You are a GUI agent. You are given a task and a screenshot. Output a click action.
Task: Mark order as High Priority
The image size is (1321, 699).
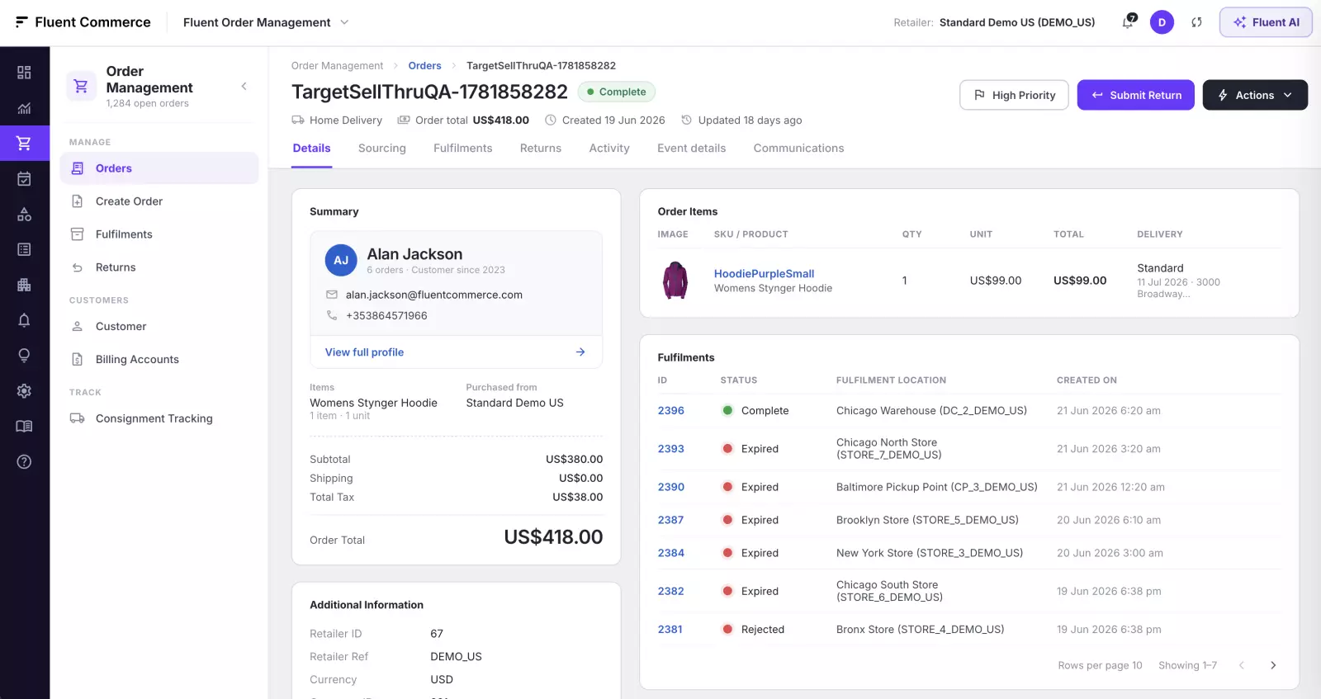point(1014,95)
